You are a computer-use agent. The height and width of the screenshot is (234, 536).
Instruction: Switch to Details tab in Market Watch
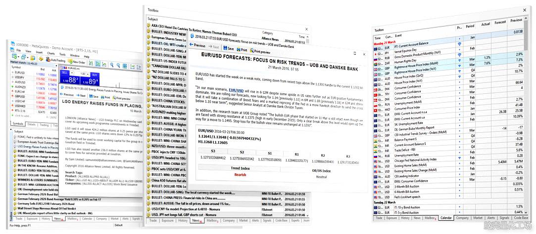point(32,124)
